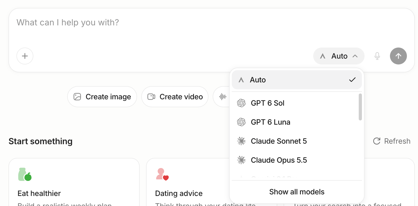Screen dimensions: 418x206
Task: Click the model list scrollbar
Action: tap(360, 107)
